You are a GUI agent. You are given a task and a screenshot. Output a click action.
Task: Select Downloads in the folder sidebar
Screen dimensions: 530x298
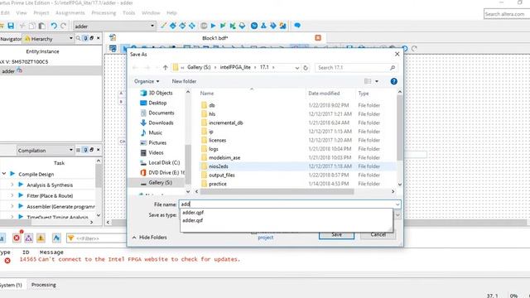click(161, 123)
